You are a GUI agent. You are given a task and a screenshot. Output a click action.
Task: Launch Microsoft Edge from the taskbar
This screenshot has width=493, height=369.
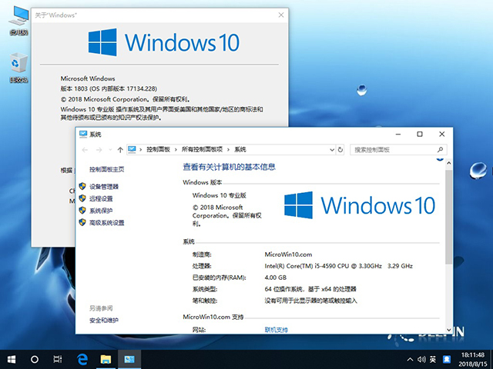82,359
